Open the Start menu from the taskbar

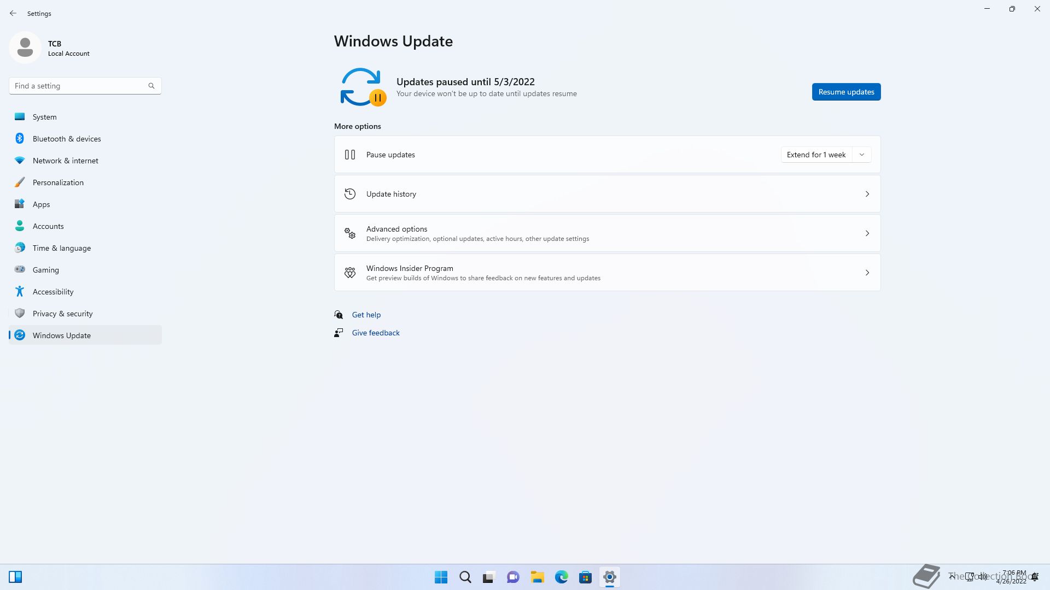click(x=441, y=577)
